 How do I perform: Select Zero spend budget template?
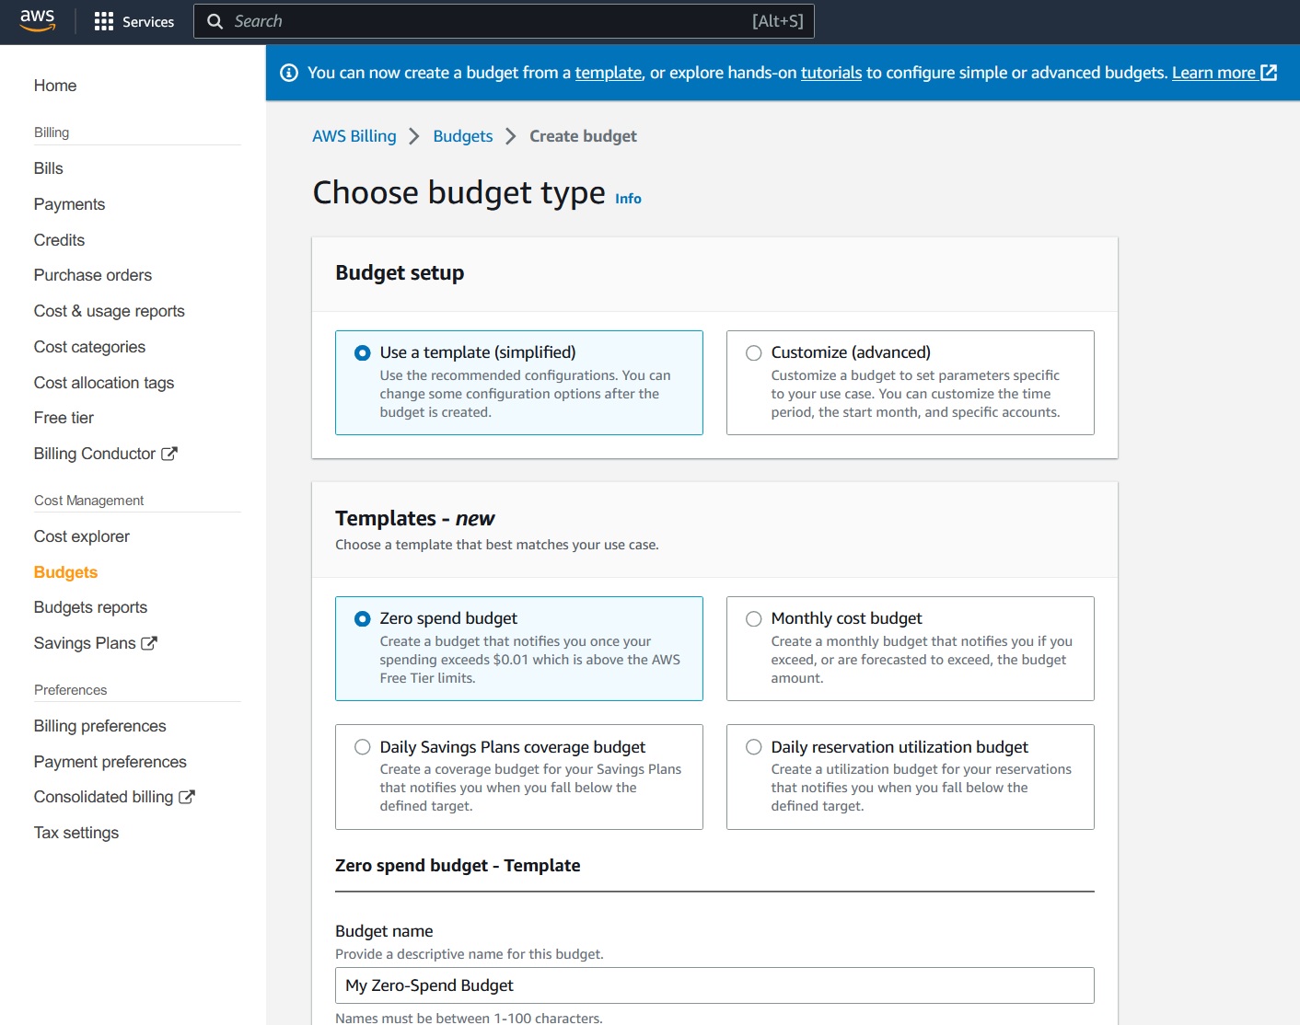pos(363,618)
